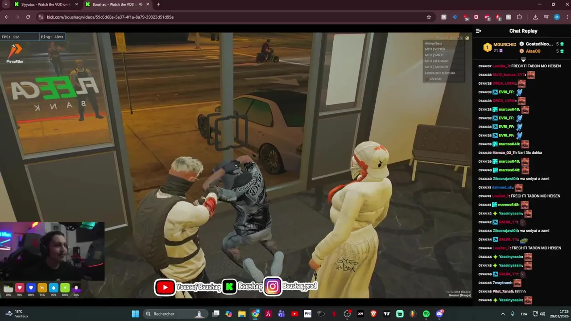
Task: Switch to Chrome in the taskbar
Action: coord(255,314)
